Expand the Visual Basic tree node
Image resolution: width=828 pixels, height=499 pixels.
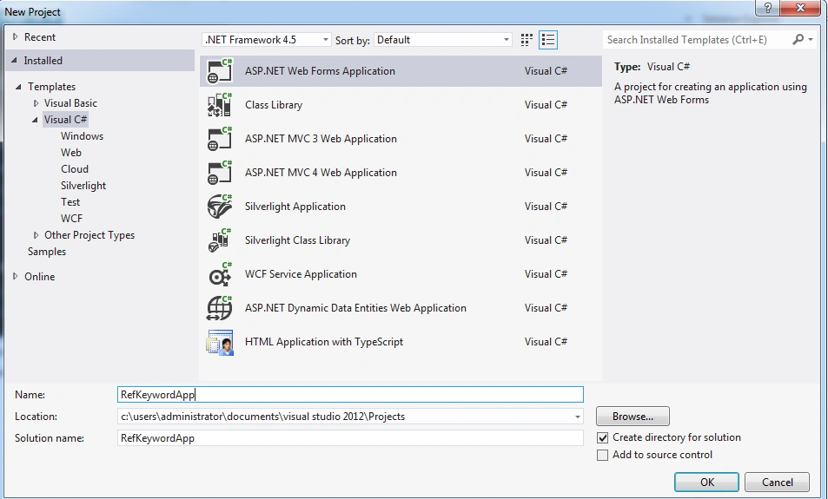click(36, 103)
